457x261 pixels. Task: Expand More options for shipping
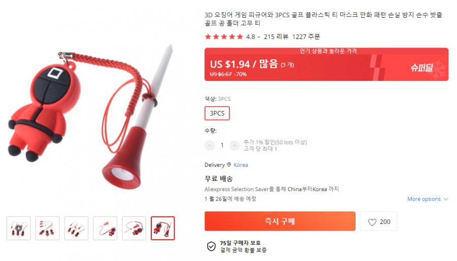coord(428,199)
